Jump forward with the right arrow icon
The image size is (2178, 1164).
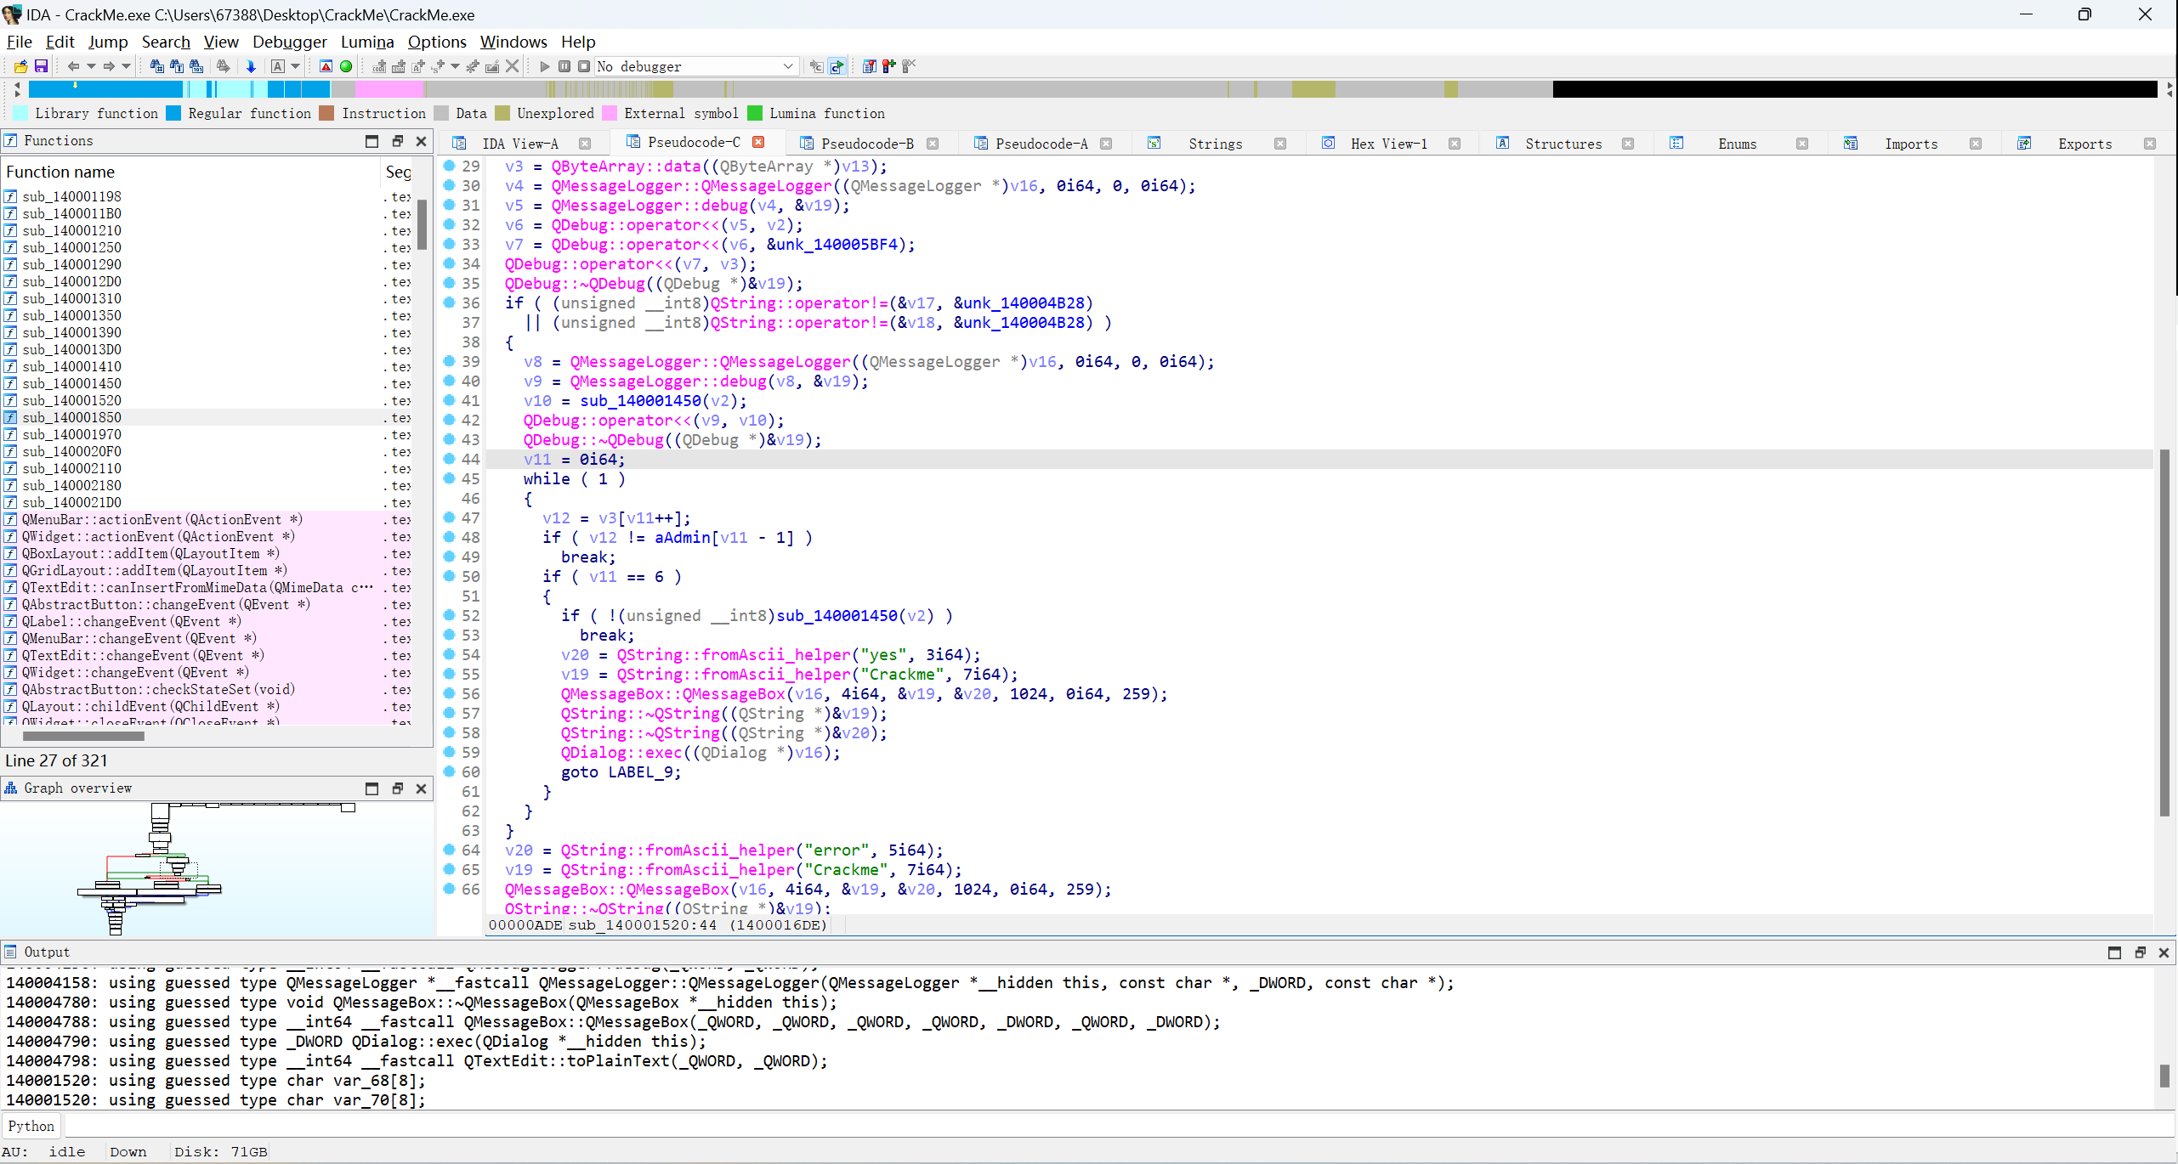coord(109,66)
